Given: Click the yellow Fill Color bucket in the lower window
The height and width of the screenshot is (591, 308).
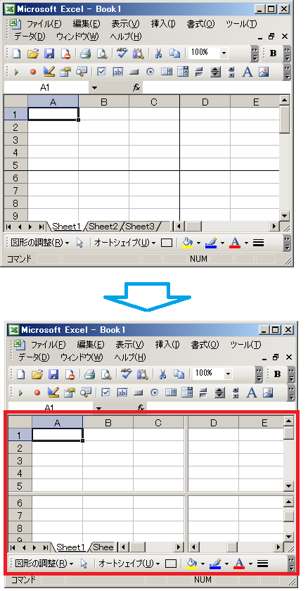Looking at the screenshot, I should pos(192,563).
